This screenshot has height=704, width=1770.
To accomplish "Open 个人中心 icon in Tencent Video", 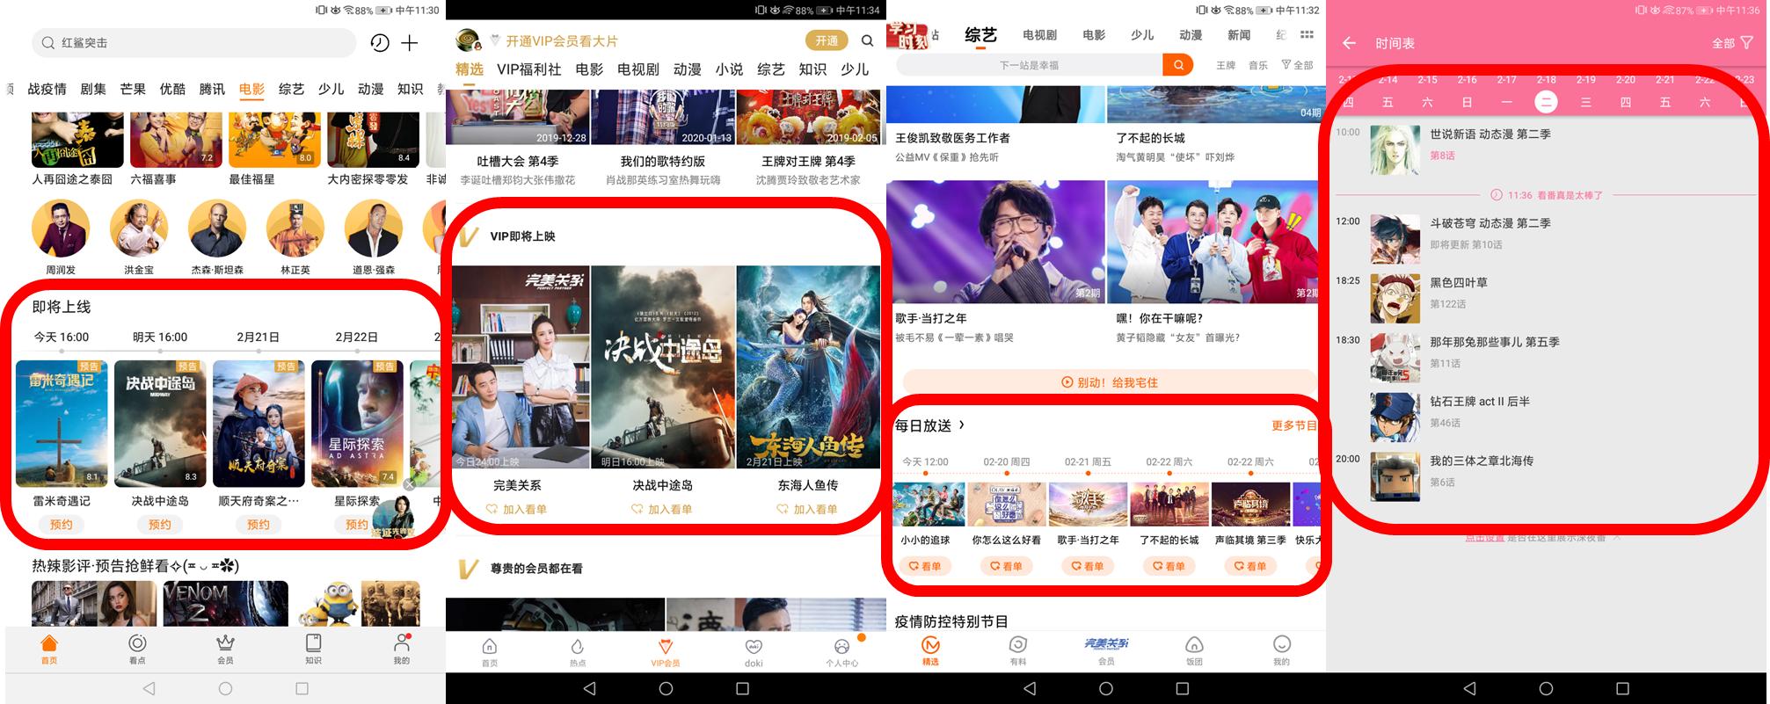I will [841, 652].
